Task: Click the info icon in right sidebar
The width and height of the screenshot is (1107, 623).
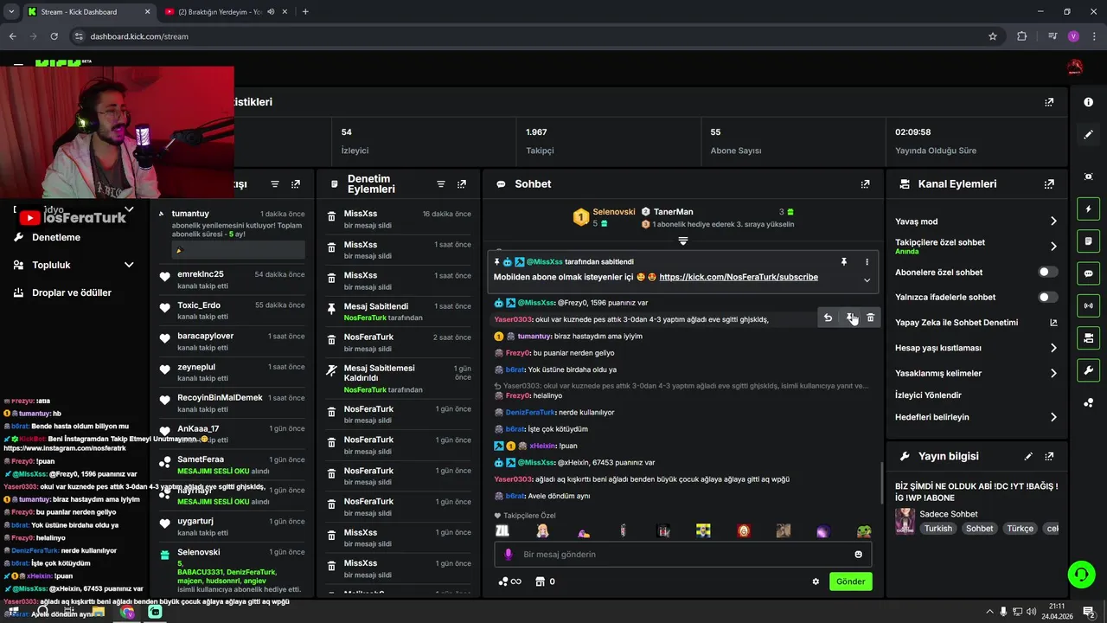Action: point(1088,102)
